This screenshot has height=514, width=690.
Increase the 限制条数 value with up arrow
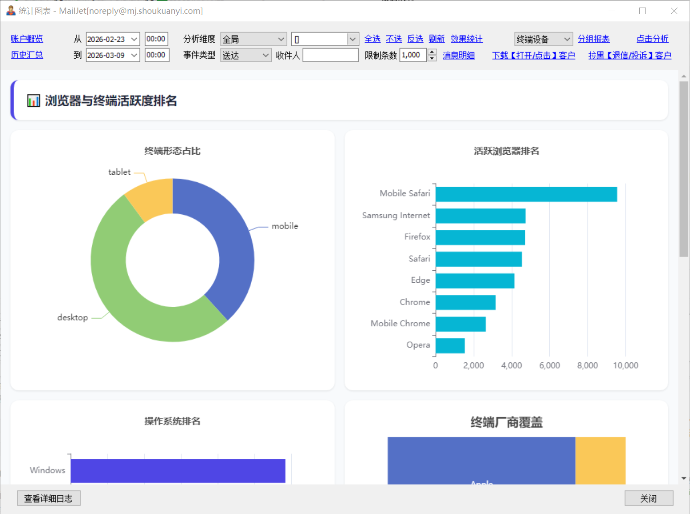[x=432, y=52]
